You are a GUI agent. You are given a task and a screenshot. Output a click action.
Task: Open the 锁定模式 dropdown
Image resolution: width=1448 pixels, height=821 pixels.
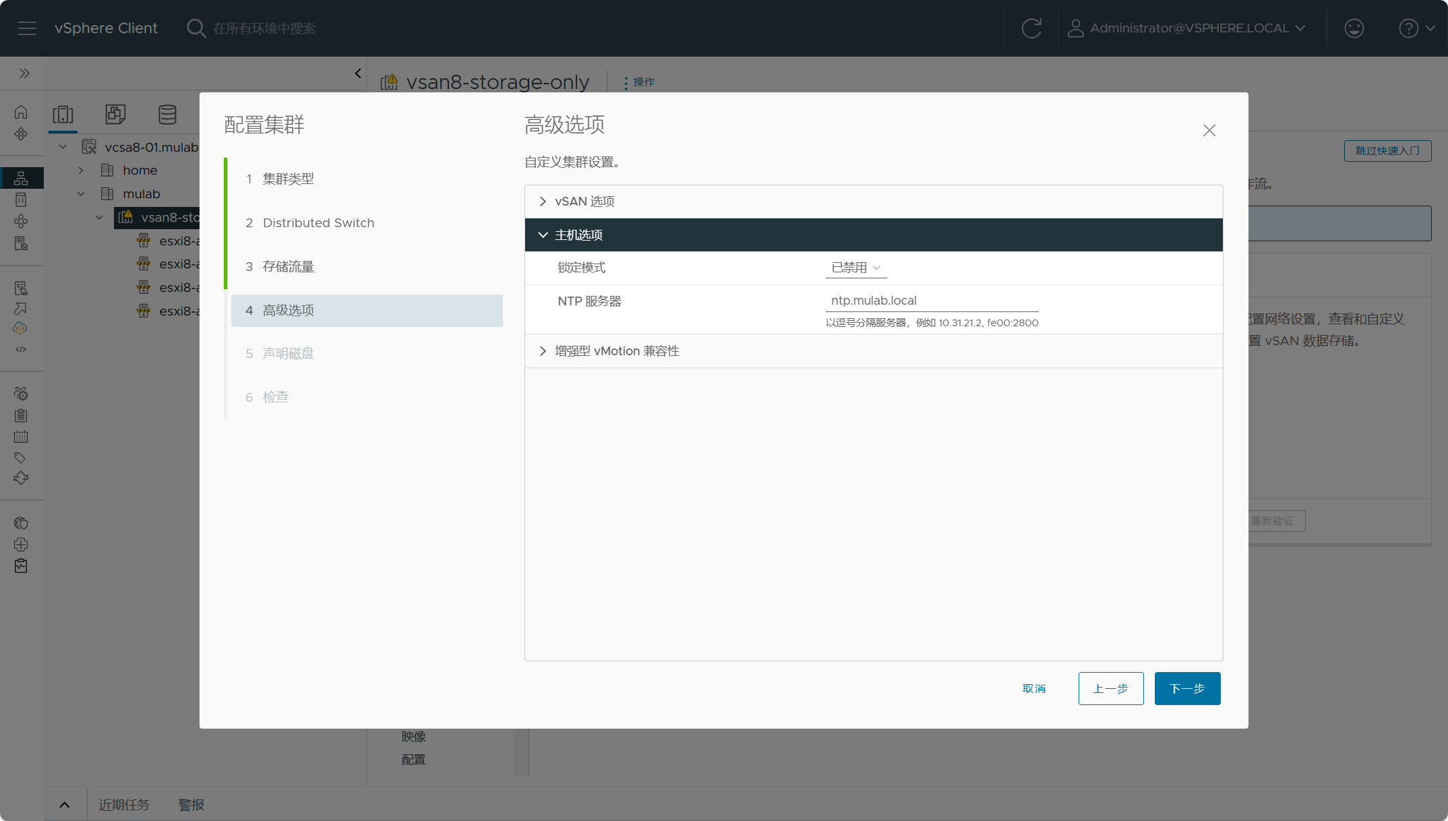[856, 268]
